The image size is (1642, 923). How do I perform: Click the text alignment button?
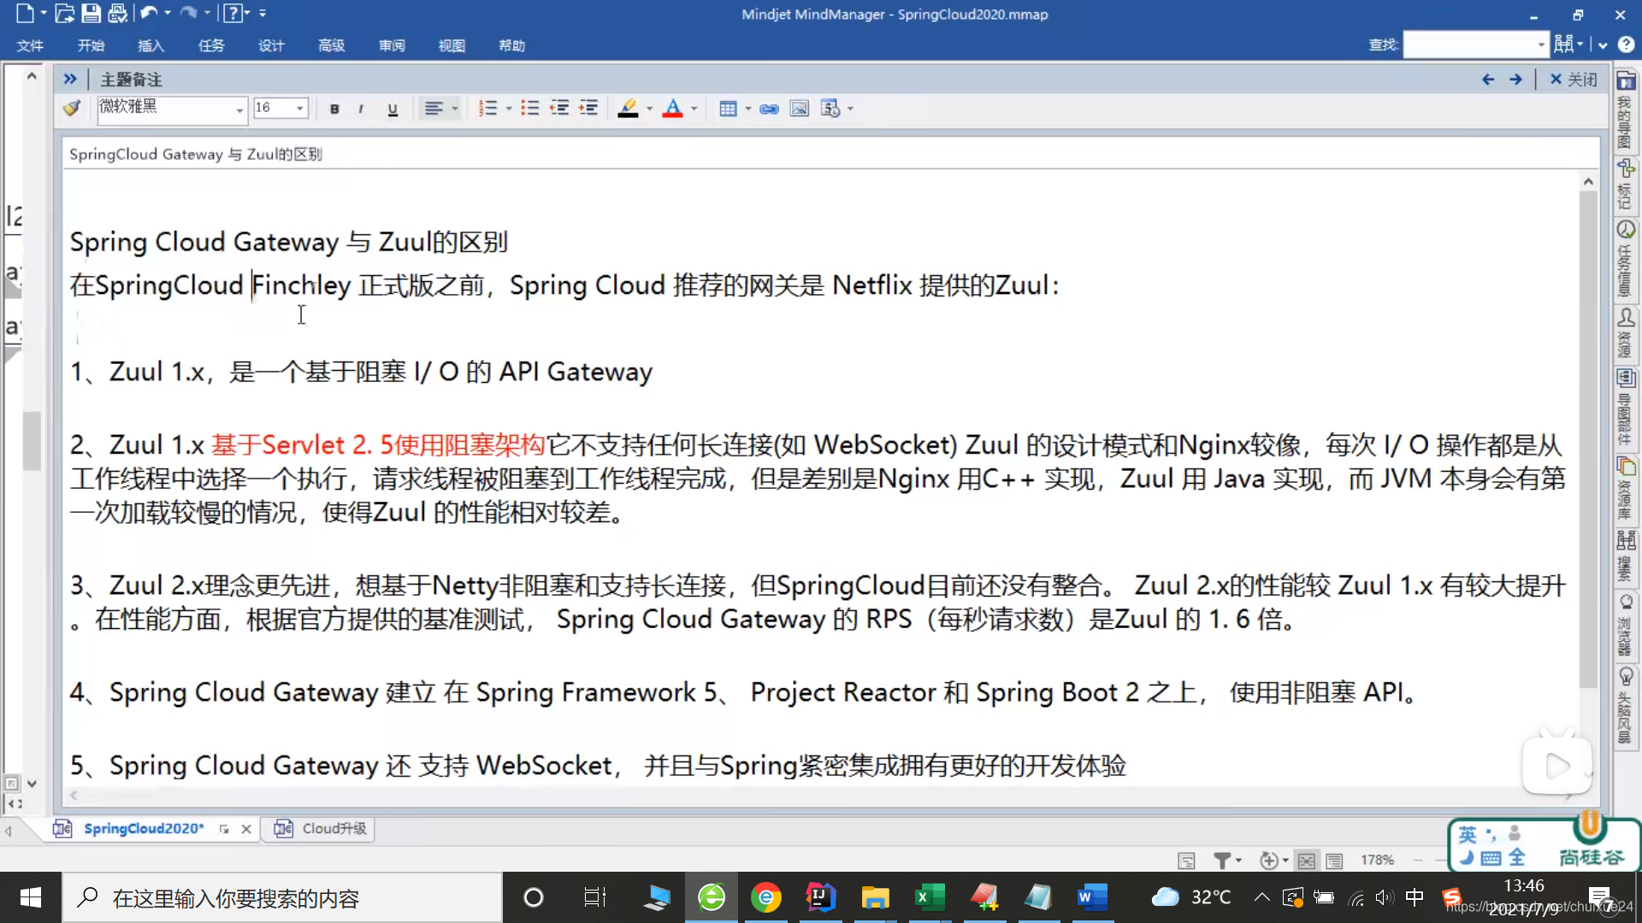pos(434,109)
